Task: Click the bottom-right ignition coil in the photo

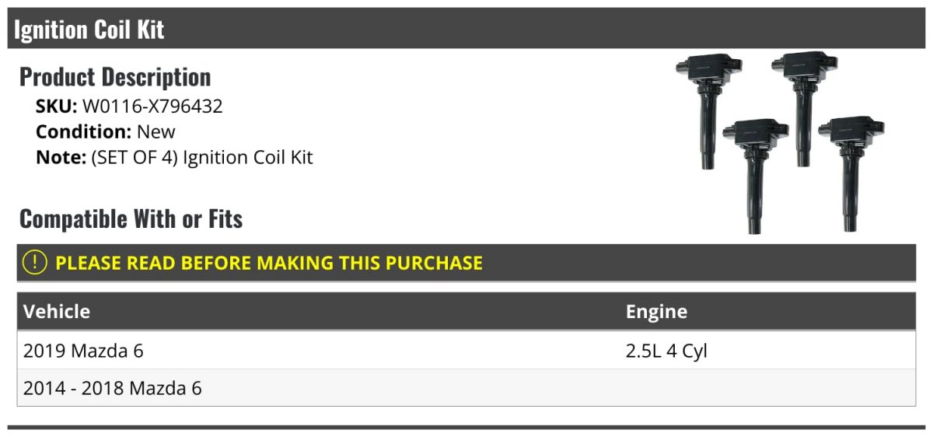Action: click(852, 173)
